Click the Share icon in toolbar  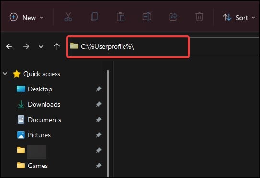(173, 17)
